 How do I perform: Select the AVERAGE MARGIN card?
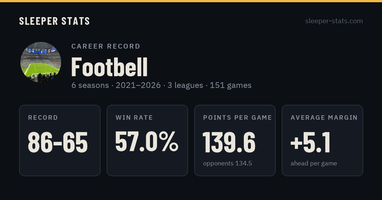tap(322, 140)
